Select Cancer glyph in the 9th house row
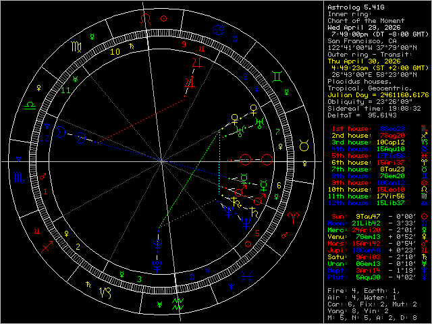 (425, 183)
